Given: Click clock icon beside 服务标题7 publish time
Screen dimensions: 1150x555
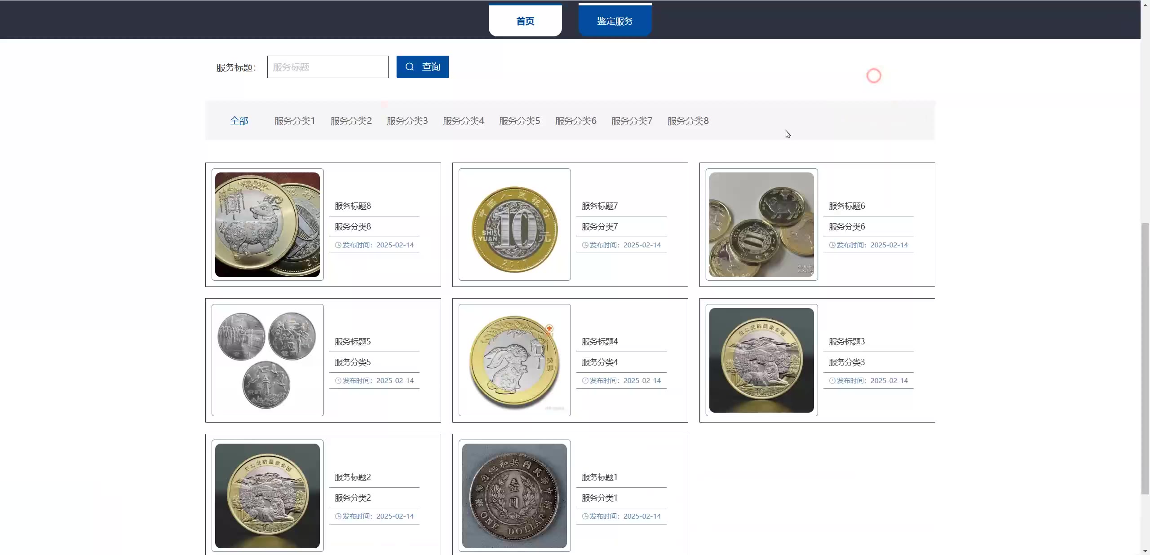Looking at the screenshot, I should click(585, 245).
